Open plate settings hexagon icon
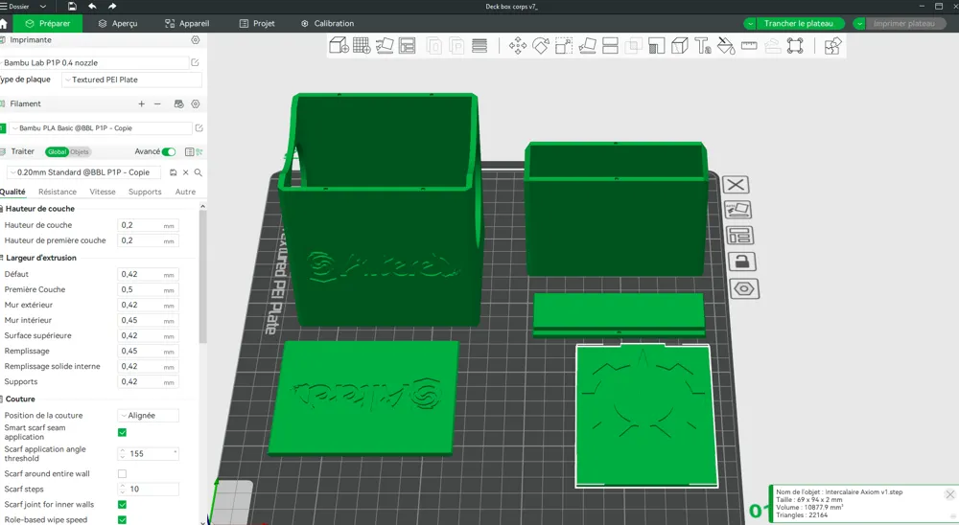 coord(744,288)
